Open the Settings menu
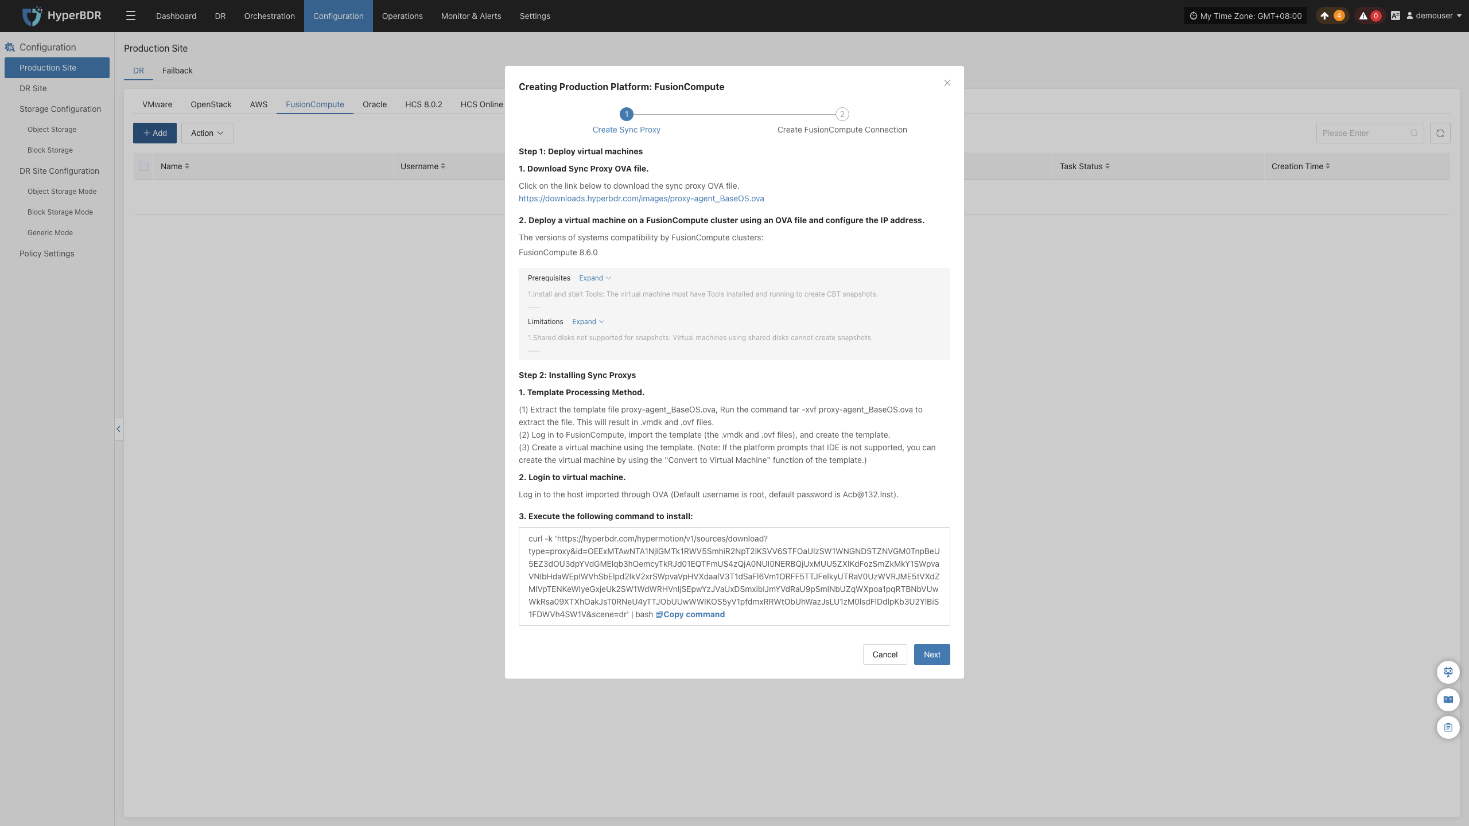Viewport: 1469px width, 826px height. [535, 16]
